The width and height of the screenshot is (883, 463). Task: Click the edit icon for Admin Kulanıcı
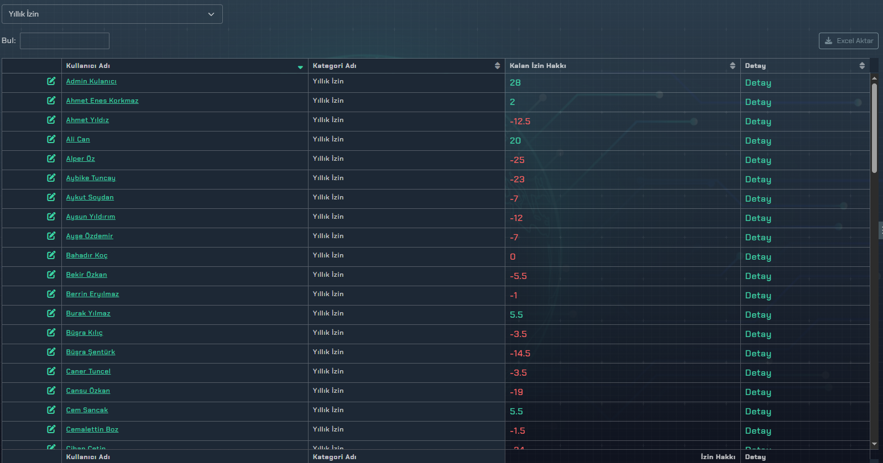point(51,81)
